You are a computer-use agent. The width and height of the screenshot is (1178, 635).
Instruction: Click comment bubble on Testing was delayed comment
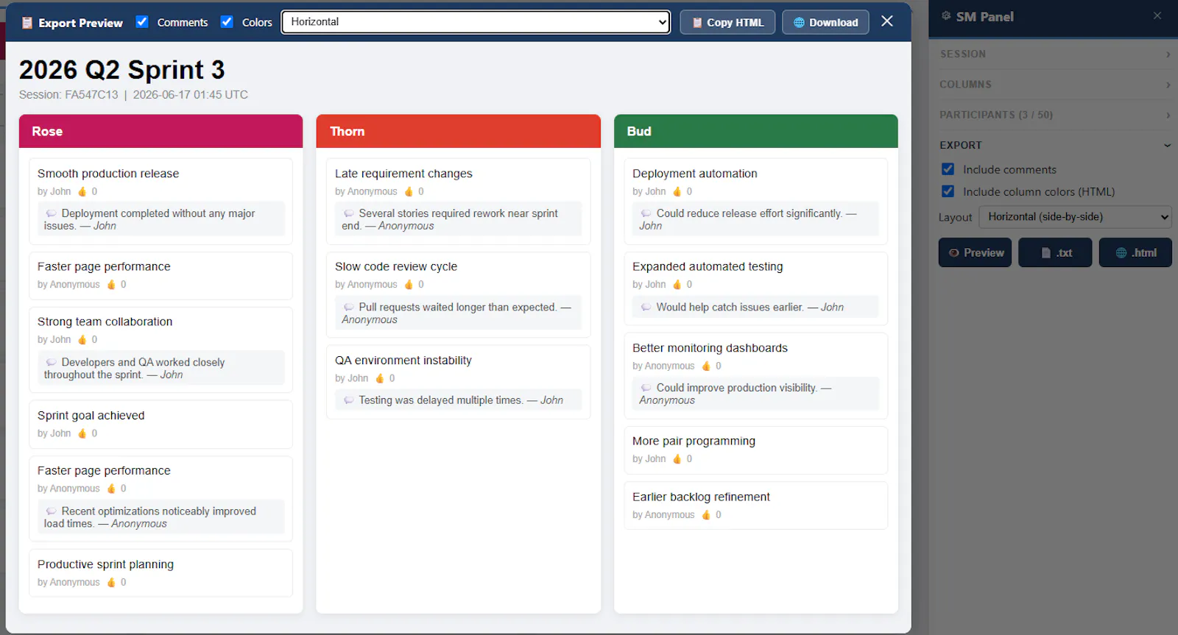click(348, 400)
